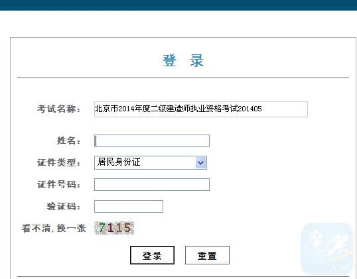The height and width of the screenshot is (279, 357).
Task: Click the 看不清,换一张 link
Action: click(x=54, y=228)
